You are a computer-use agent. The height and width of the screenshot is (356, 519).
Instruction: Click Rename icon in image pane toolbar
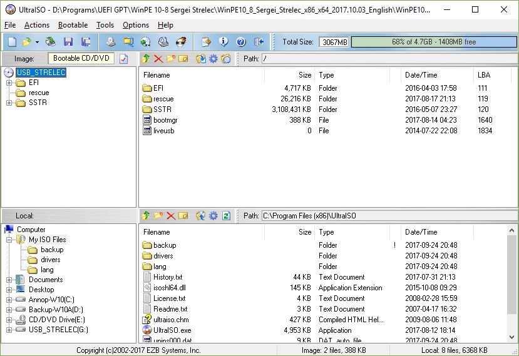point(183,59)
